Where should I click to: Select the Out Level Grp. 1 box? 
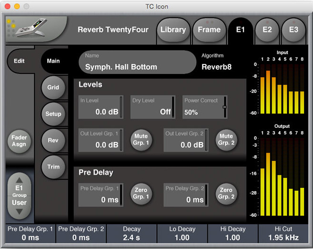[x=101, y=140]
